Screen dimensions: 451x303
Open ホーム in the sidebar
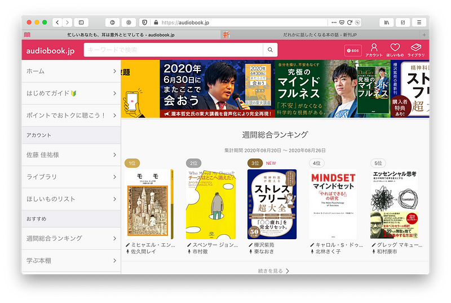point(72,71)
